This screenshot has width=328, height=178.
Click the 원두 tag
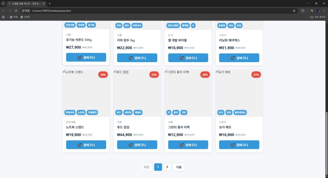click(127, 25)
